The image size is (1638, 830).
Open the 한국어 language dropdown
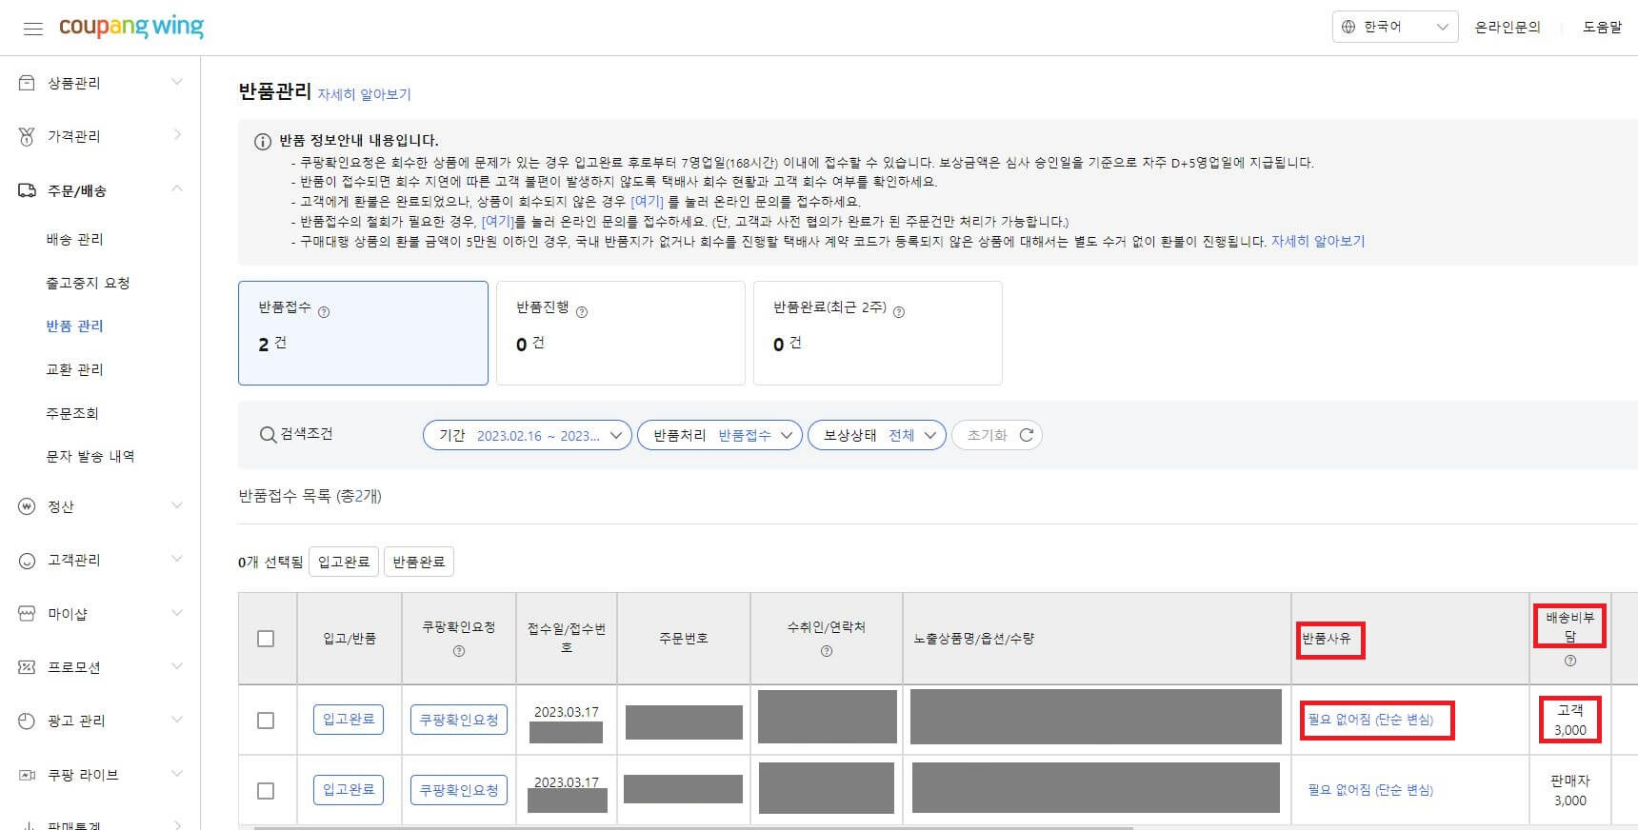(1395, 27)
